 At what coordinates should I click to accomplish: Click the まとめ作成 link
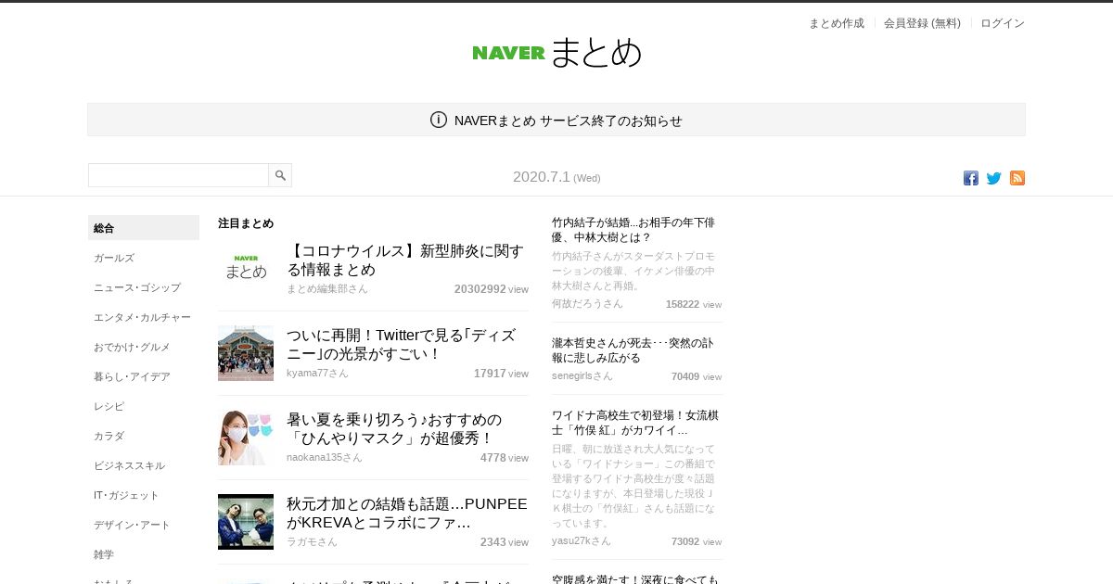[x=837, y=23]
